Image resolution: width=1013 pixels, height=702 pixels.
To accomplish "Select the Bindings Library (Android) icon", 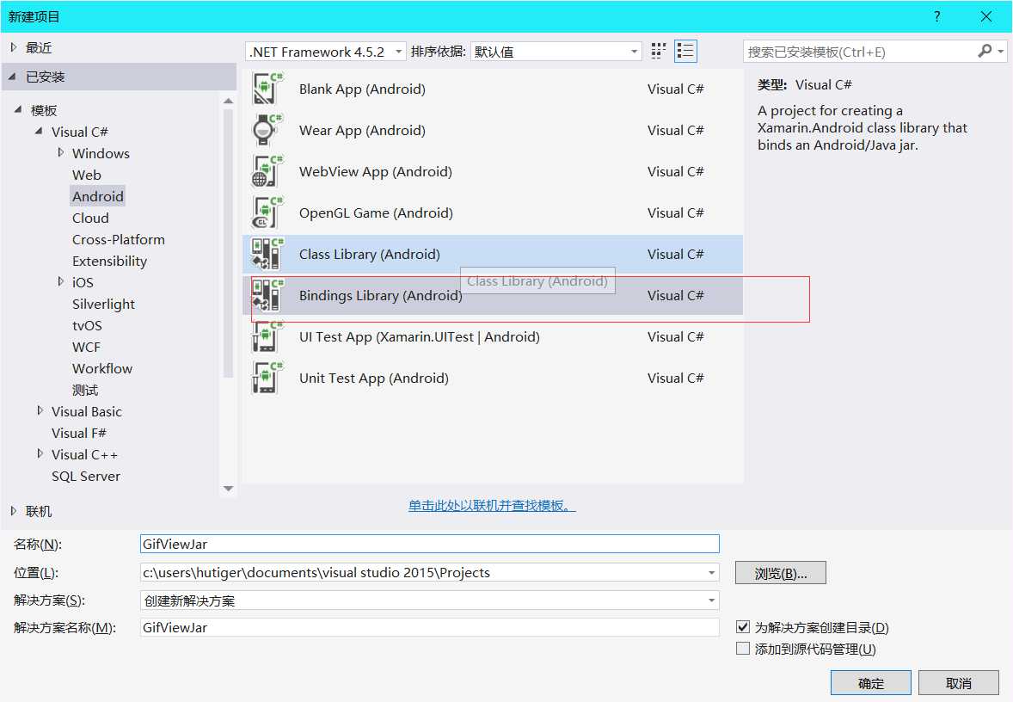I will click(267, 295).
